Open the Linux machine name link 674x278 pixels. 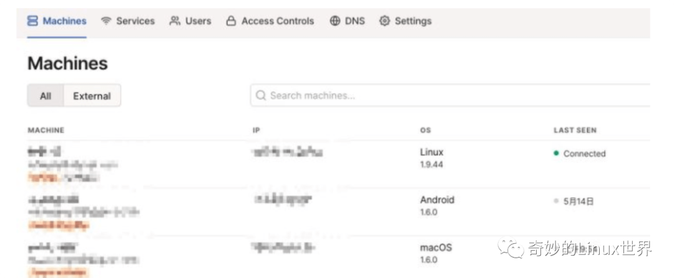(x=45, y=151)
